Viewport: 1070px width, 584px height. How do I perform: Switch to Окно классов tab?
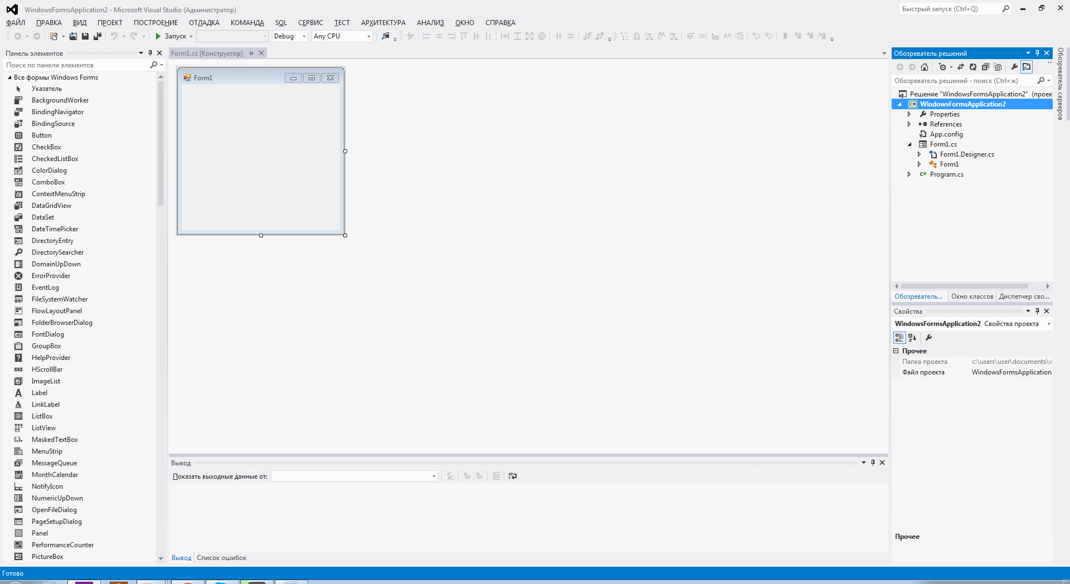pos(972,296)
